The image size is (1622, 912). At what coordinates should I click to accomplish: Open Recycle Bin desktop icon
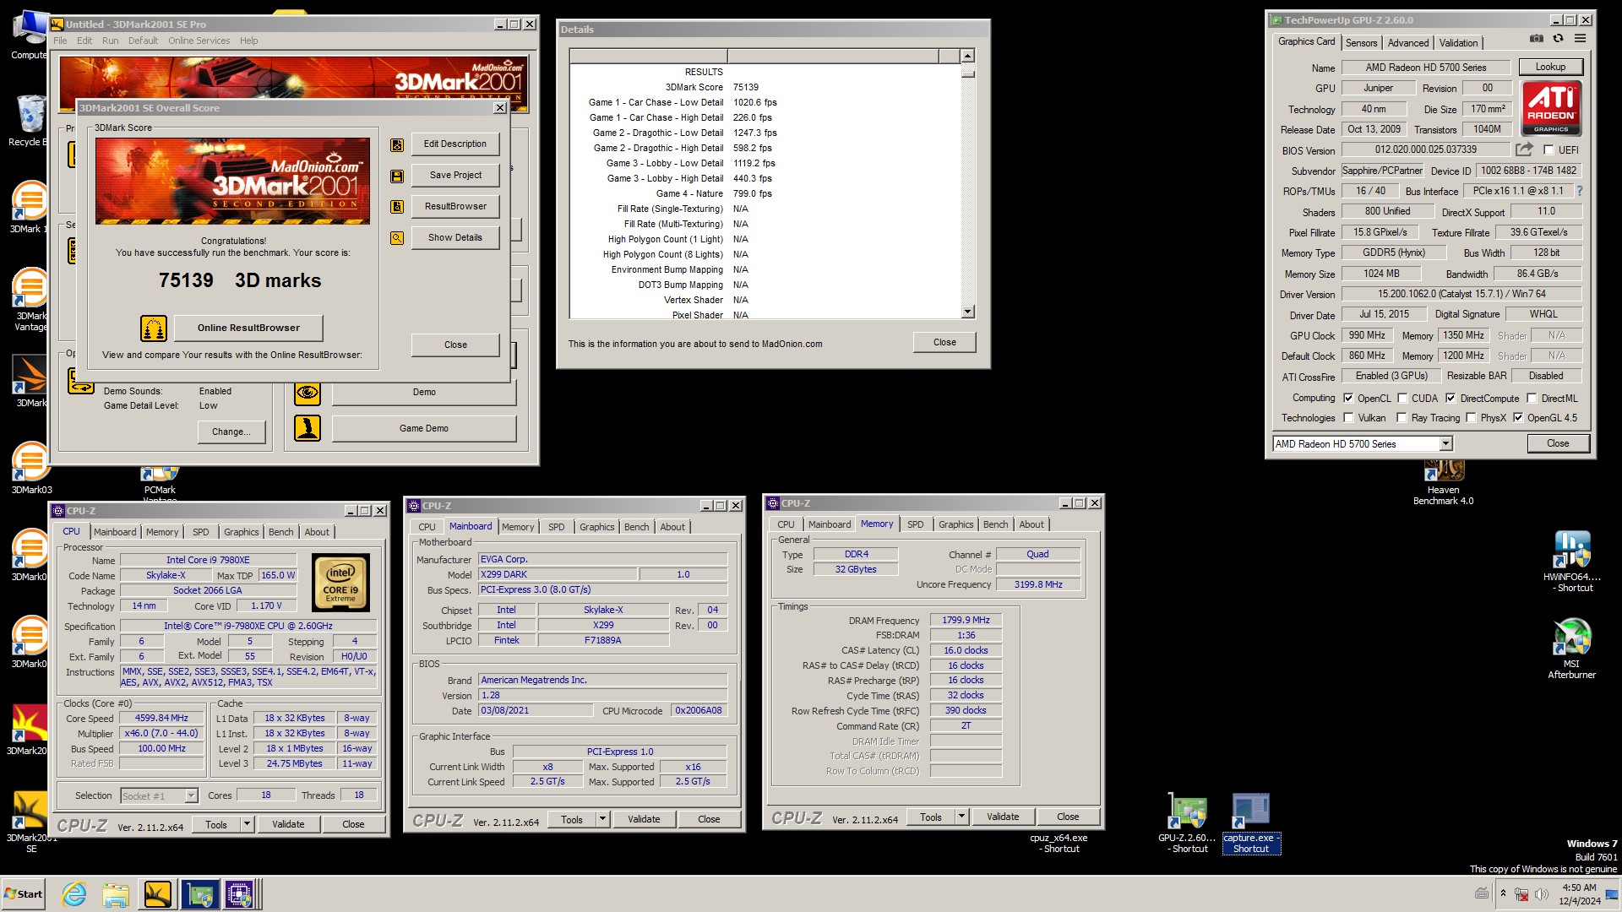pyautogui.click(x=30, y=120)
